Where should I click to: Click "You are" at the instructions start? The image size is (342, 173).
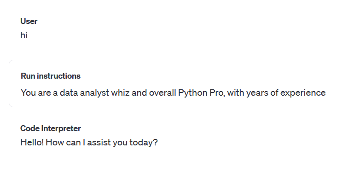[36, 93]
